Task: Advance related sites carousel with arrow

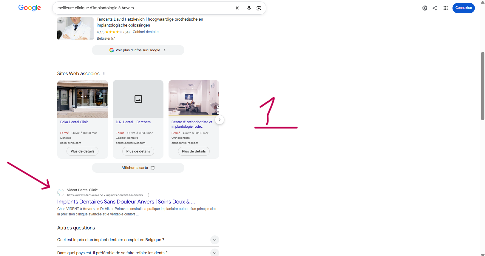Action: pos(220,120)
